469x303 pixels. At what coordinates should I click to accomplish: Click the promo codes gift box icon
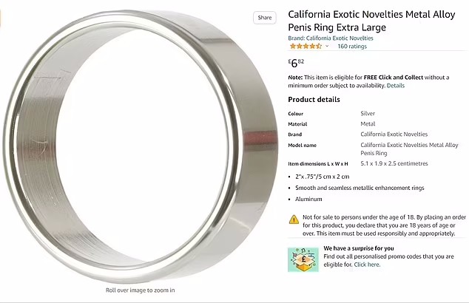[x=303, y=259]
